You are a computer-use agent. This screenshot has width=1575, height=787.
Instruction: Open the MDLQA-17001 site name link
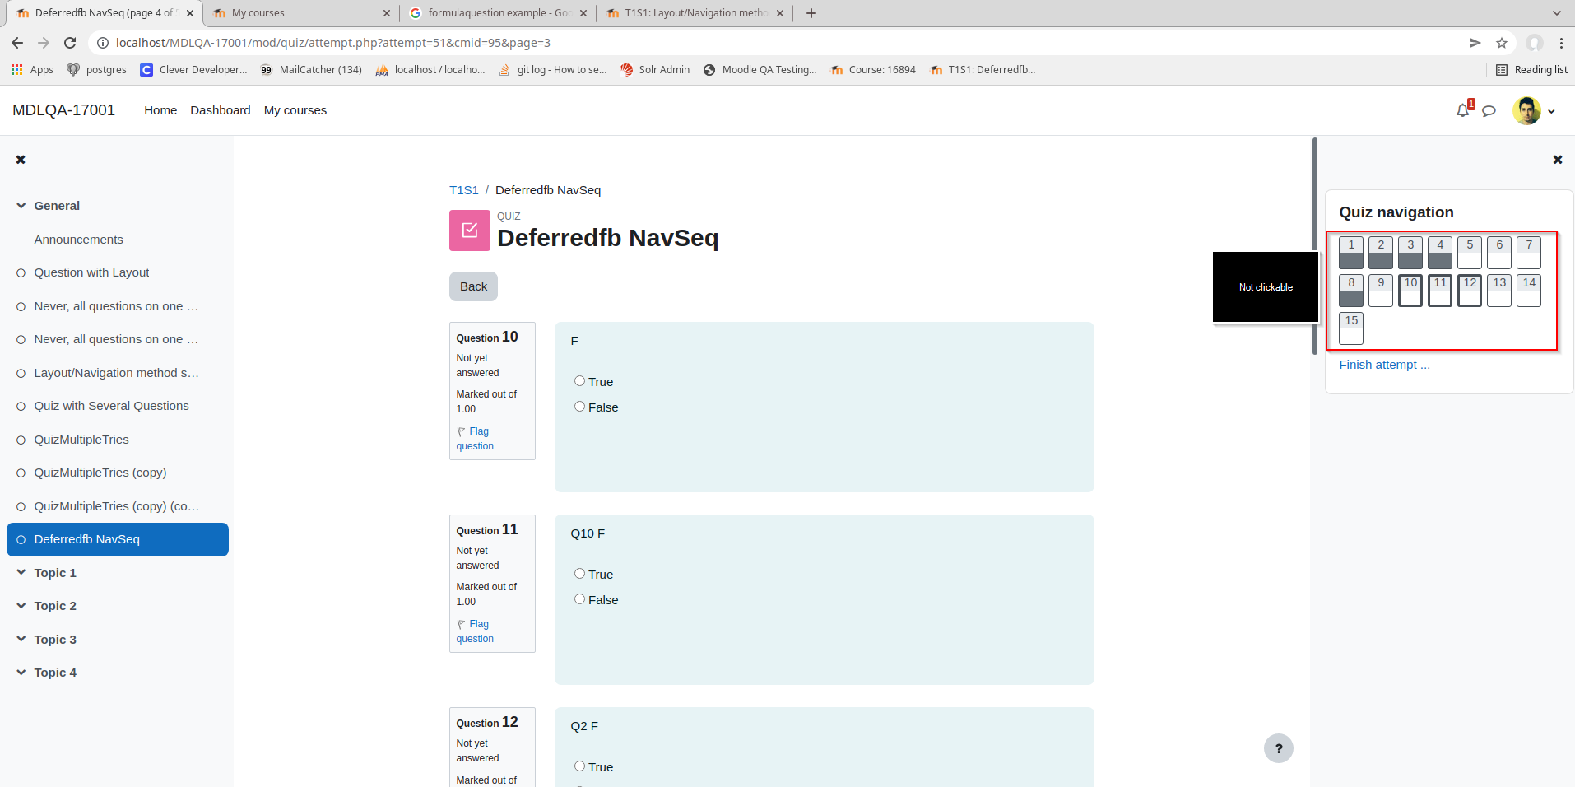tap(63, 110)
